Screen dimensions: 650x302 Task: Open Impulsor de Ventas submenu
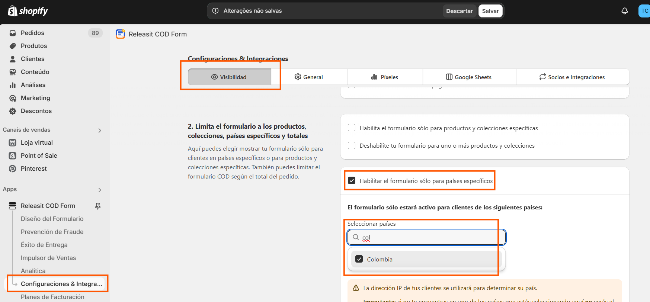coord(48,258)
